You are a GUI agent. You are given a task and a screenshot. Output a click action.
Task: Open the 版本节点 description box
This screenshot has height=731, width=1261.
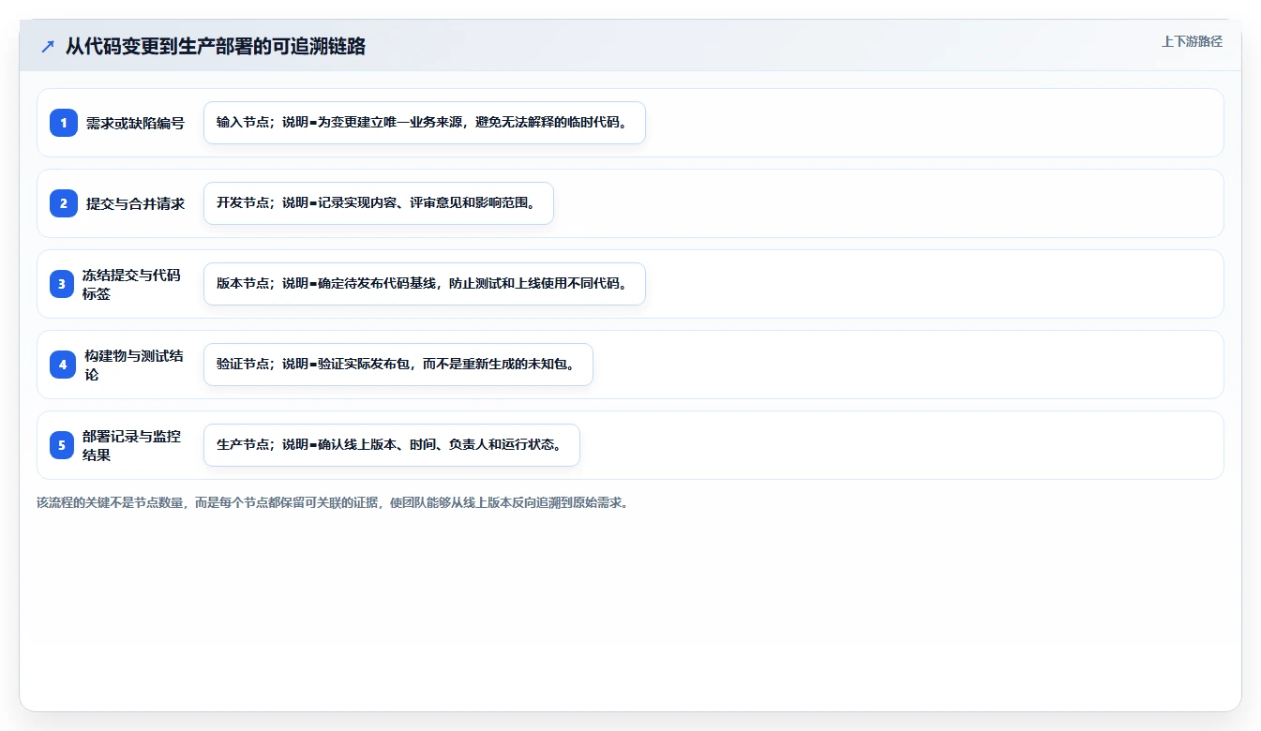425,284
